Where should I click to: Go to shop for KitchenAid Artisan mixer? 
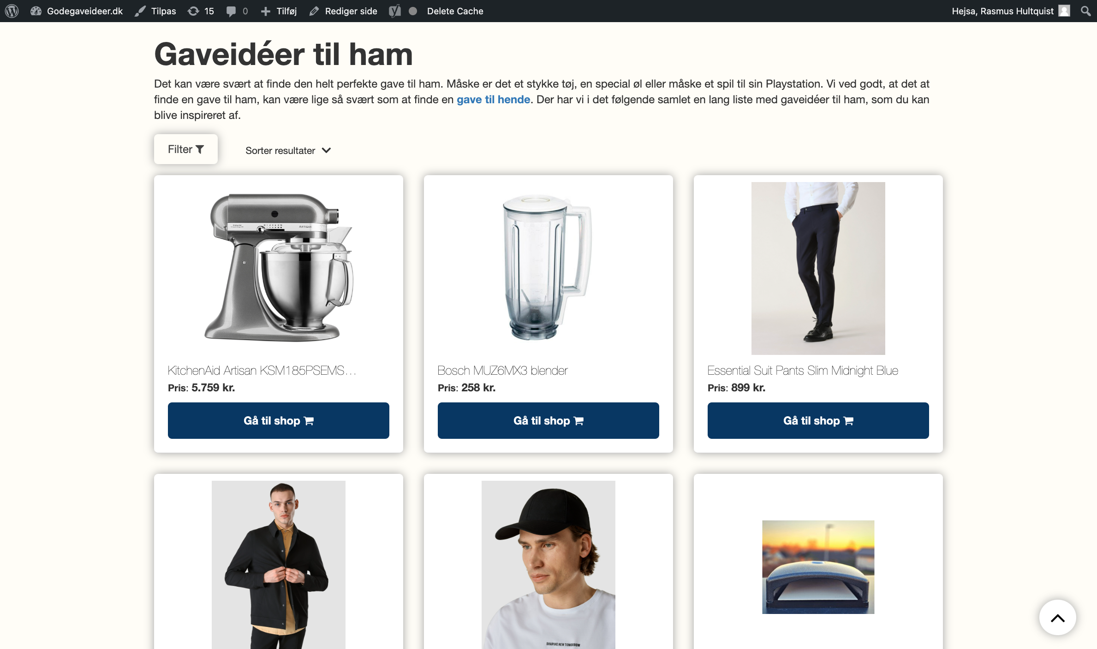(x=279, y=421)
